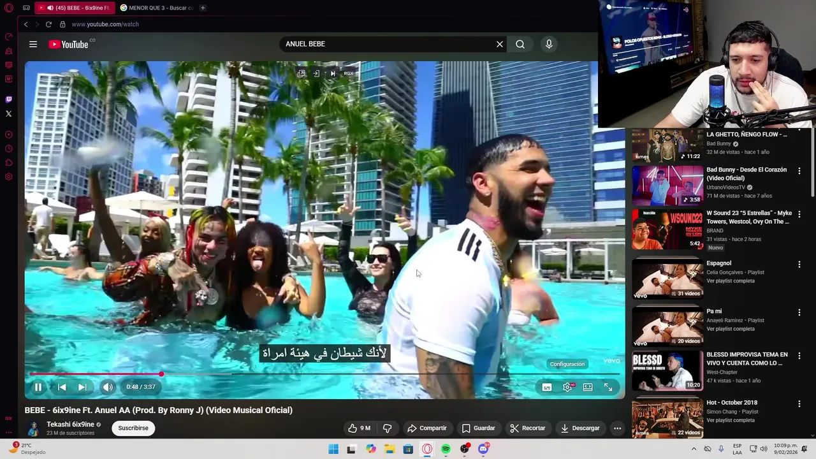This screenshot has width=816, height=459.
Task: Switch to BEBE - 6ix9ine YouTube tab
Action: 75,8
